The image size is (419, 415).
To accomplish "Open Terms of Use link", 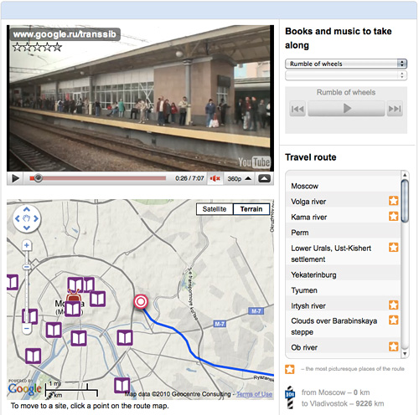I will click(x=254, y=394).
